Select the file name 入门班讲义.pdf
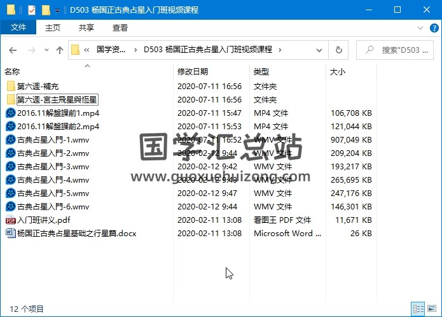This screenshot has width=442, height=317. coord(44,220)
